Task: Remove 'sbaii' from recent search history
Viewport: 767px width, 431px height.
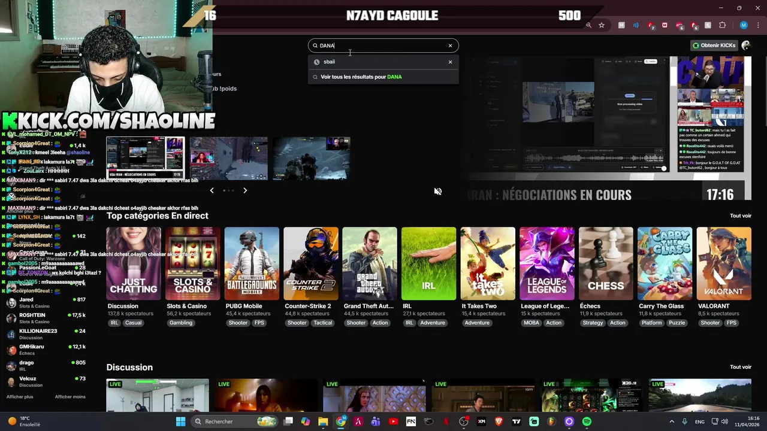Action: click(x=450, y=62)
